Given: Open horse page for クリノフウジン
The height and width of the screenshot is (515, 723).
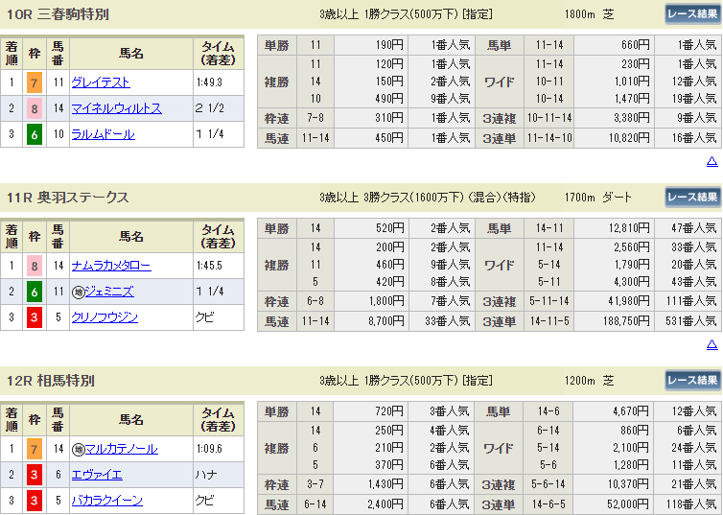Looking at the screenshot, I should (x=105, y=317).
